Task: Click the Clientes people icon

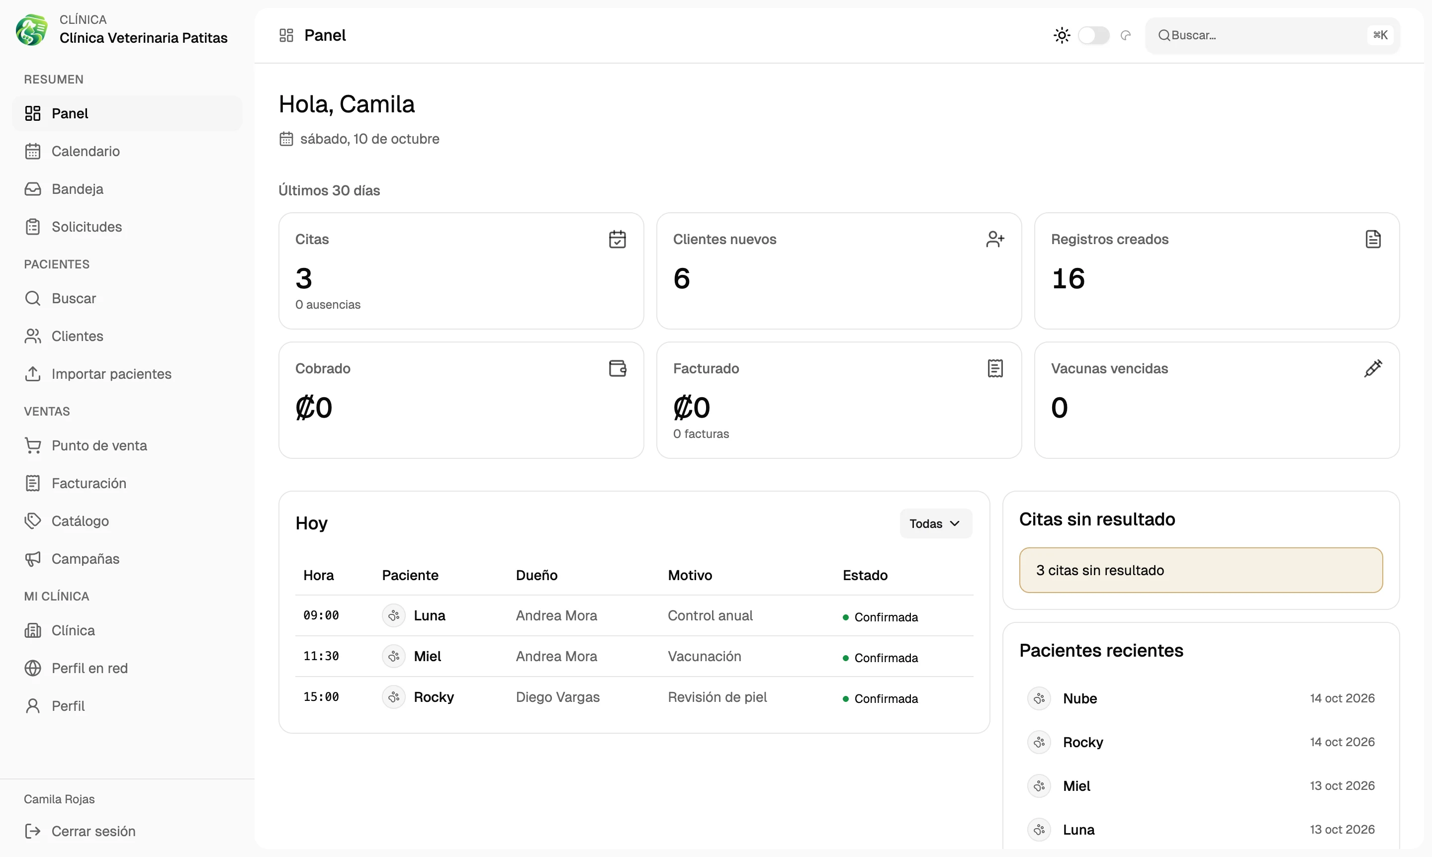Action: coord(33,336)
